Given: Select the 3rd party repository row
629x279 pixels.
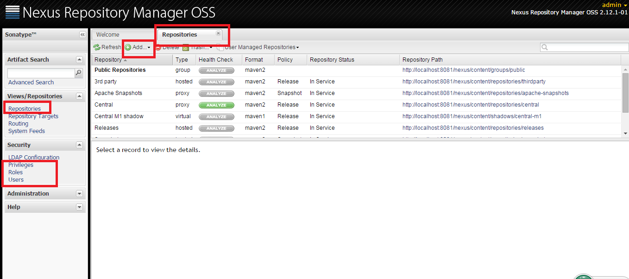Looking at the screenshot, I should 356,82.
